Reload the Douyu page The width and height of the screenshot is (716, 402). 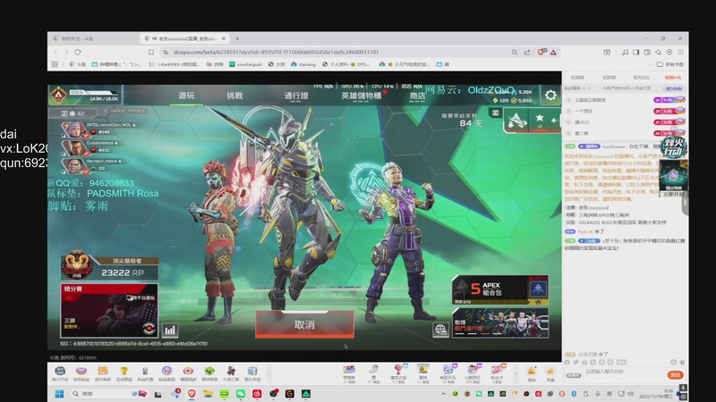(x=78, y=52)
